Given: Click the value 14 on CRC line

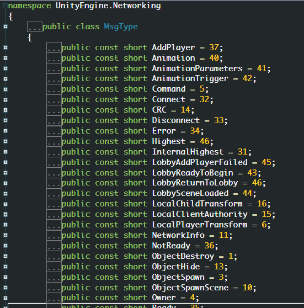Looking at the screenshot, I should [x=185, y=110].
